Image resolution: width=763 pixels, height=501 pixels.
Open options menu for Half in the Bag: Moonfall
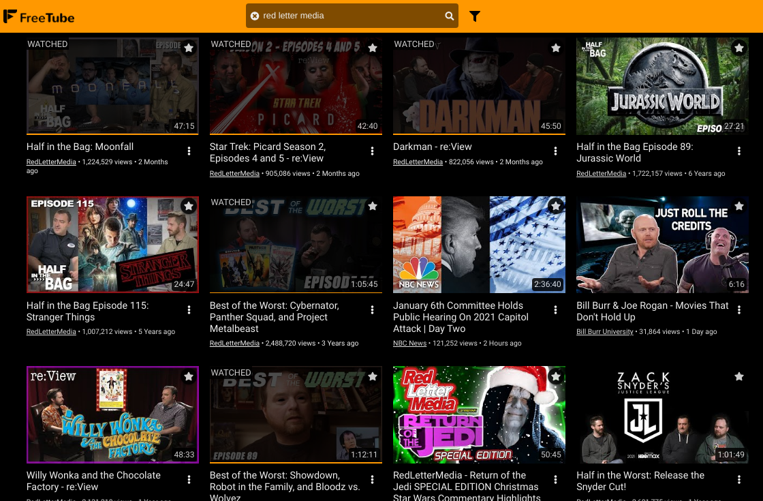pos(189,151)
